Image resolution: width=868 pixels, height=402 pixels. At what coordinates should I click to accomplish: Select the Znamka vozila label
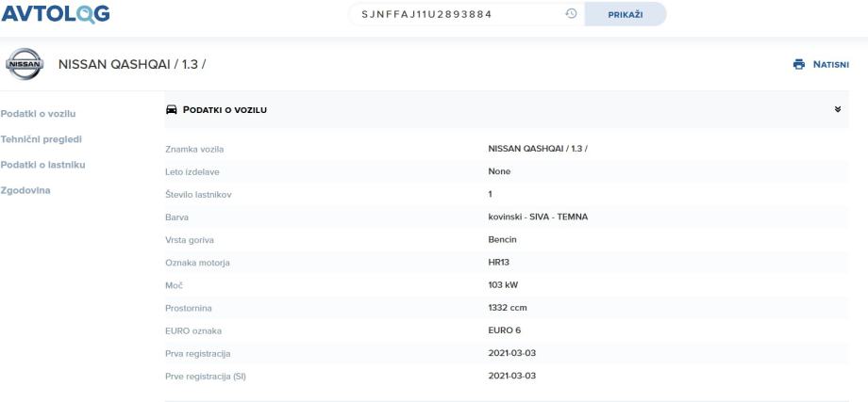click(194, 149)
